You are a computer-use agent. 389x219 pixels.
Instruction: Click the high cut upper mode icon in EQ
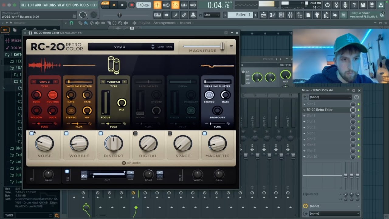coord(130,172)
